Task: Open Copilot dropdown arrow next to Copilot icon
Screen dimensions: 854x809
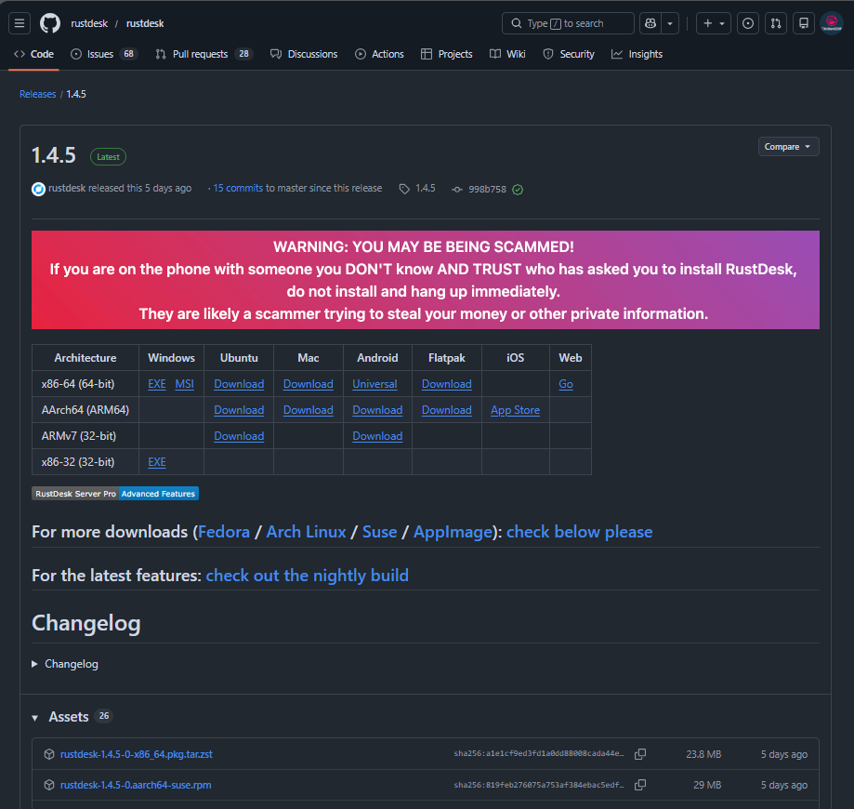Action: pyautogui.click(x=670, y=23)
